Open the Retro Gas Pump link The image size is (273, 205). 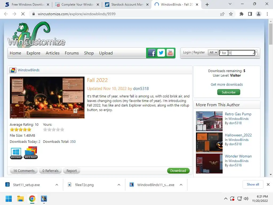[238, 114]
